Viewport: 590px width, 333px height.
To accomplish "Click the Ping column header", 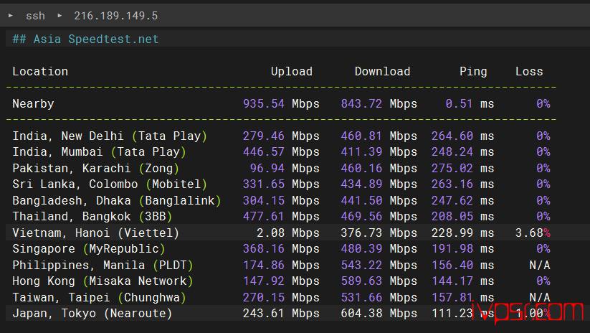I will [x=473, y=71].
